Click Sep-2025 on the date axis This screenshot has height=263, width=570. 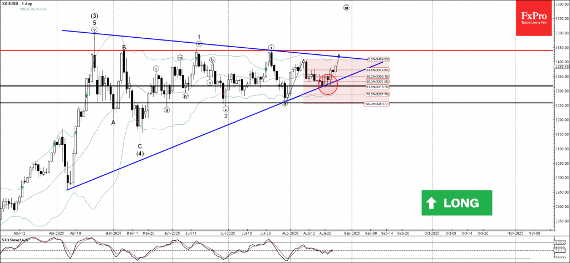point(352,234)
